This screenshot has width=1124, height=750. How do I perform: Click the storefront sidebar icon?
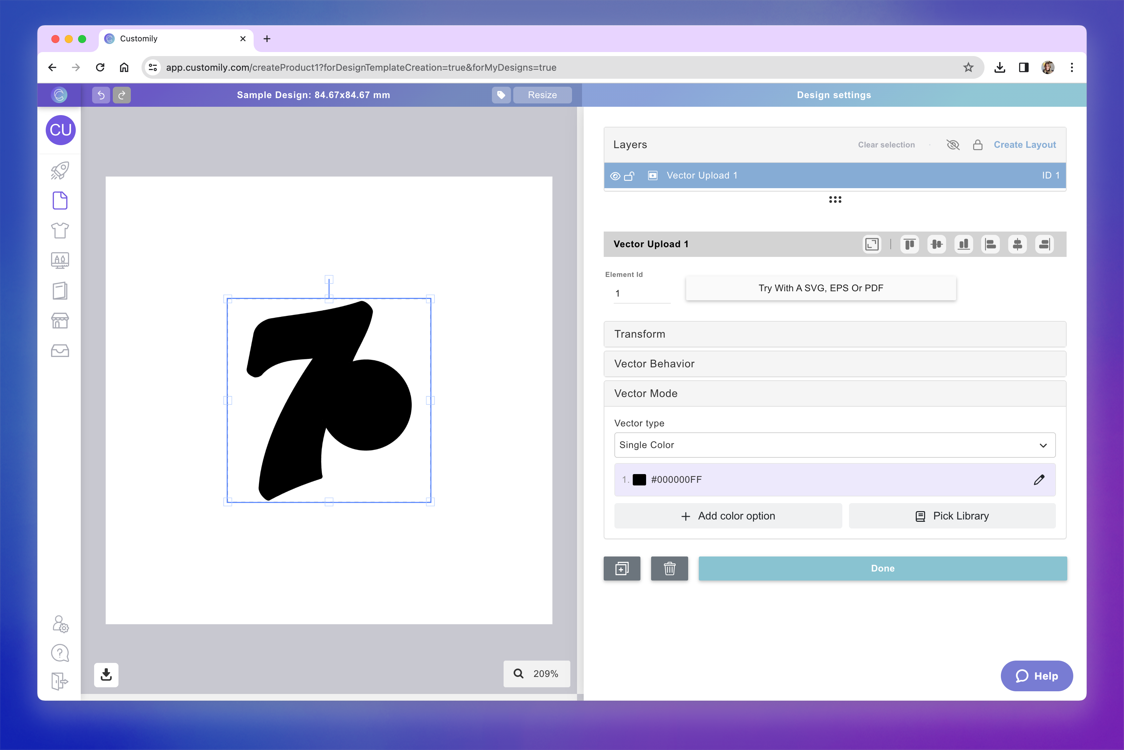click(x=60, y=321)
